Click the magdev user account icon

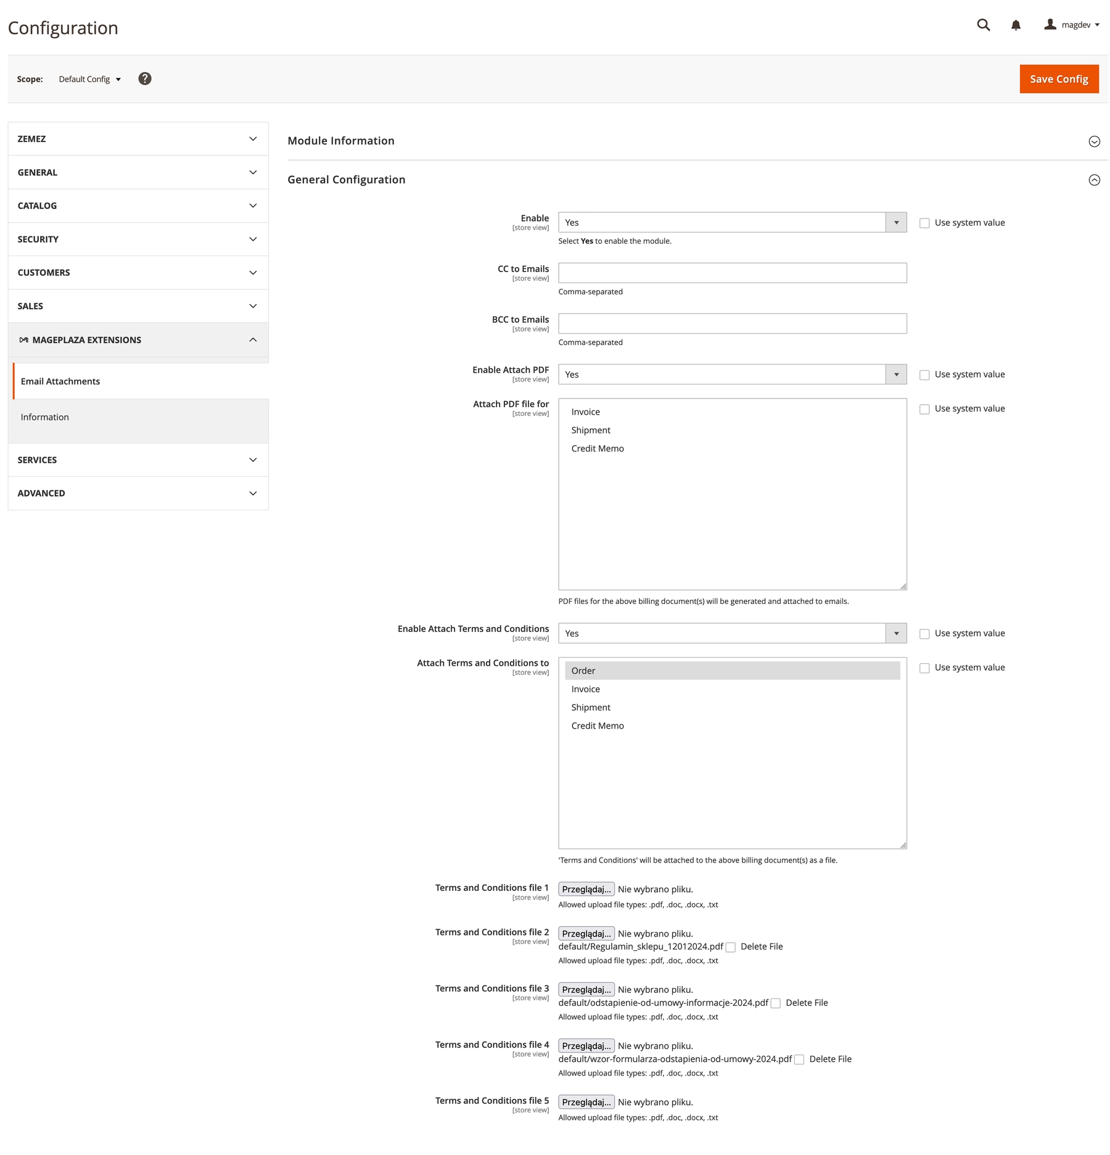click(1050, 25)
